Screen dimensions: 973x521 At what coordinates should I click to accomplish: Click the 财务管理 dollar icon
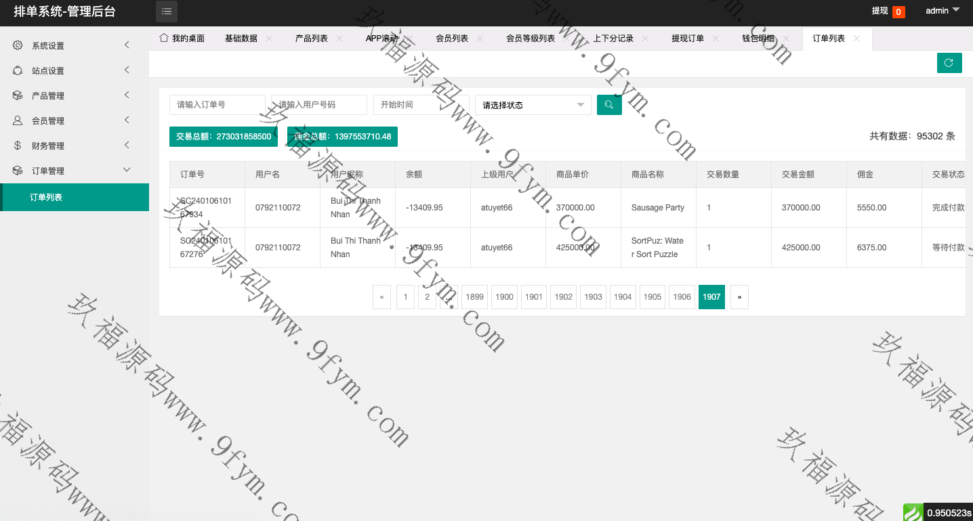[x=18, y=145]
